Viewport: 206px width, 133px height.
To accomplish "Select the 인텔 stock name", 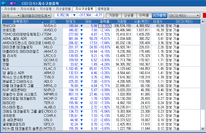I will point(6,64).
